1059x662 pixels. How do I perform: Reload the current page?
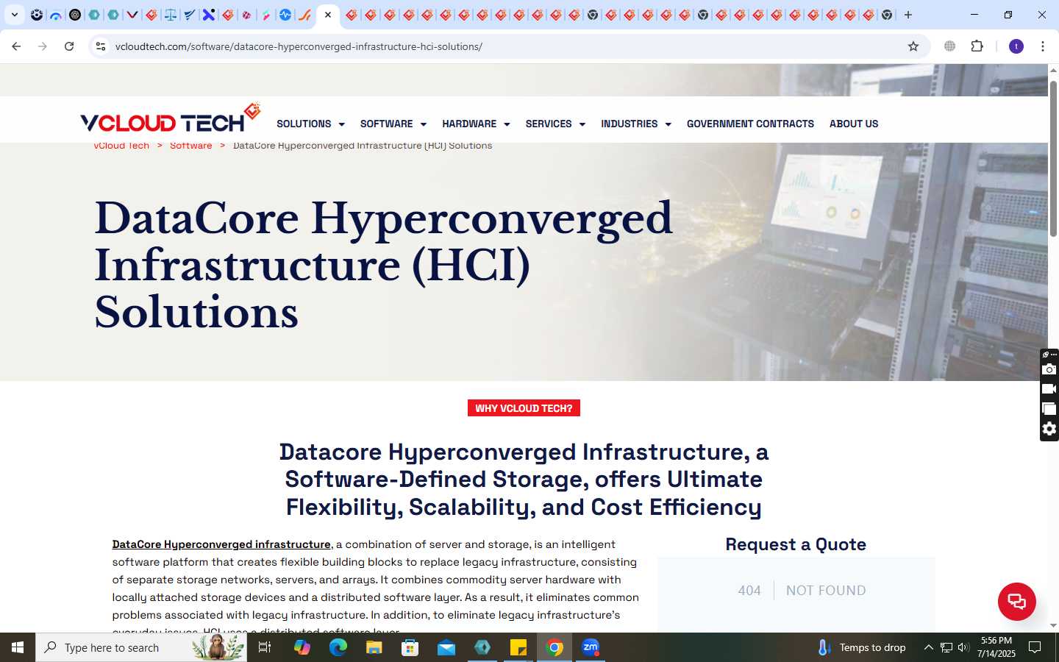69,46
